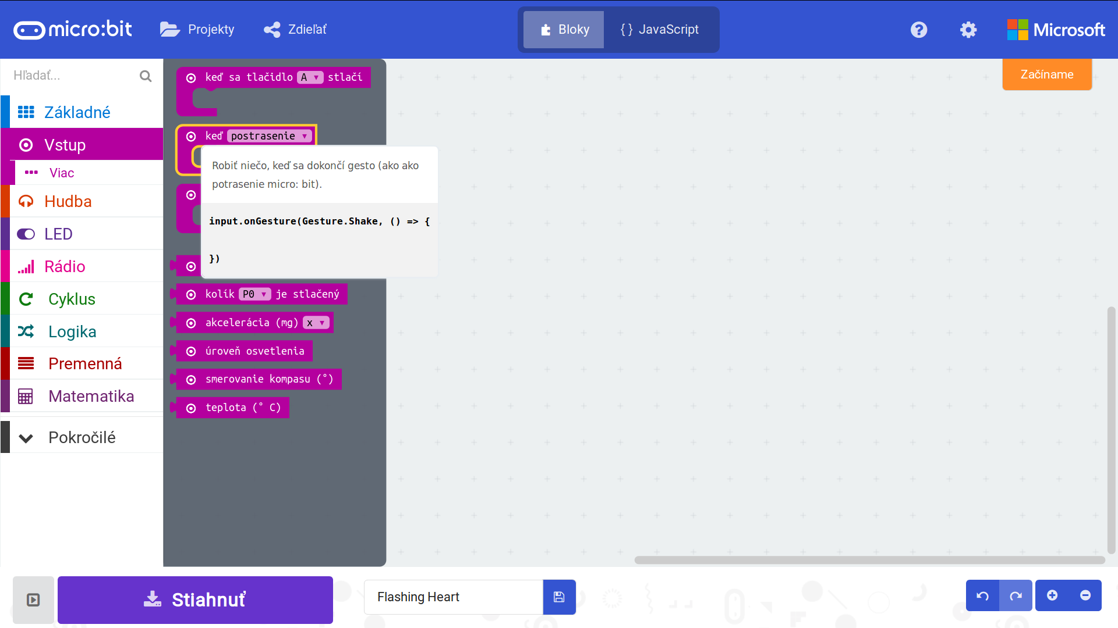Viewport: 1118px width, 628px height.
Task: Click the search magnifier icon
Action: (x=146, y=76)
